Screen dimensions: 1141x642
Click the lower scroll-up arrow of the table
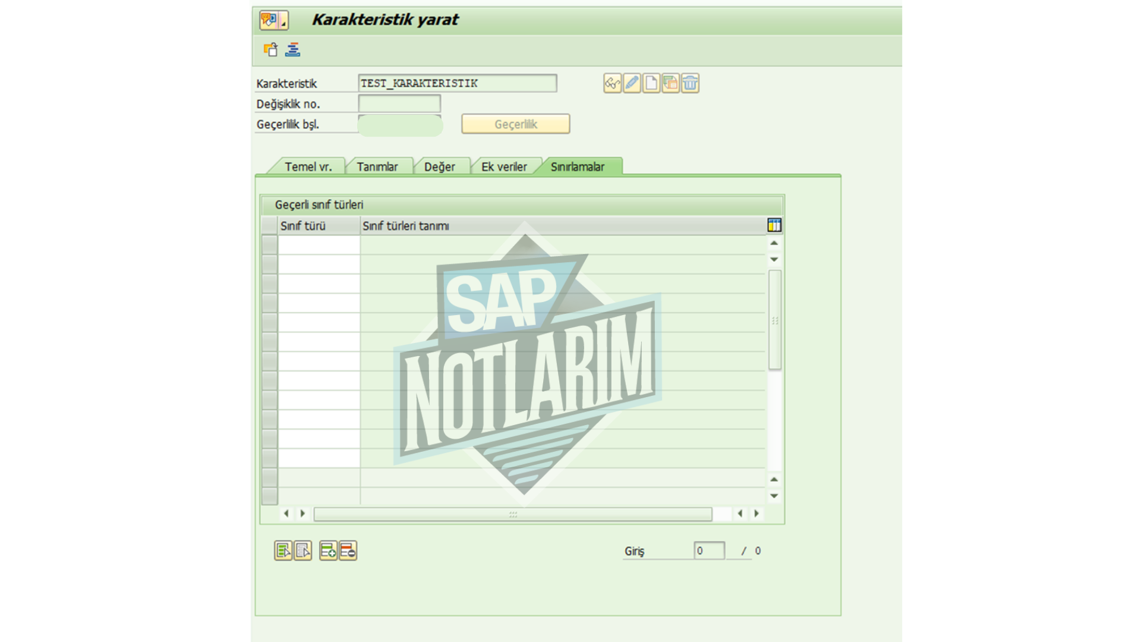[774, 479]
